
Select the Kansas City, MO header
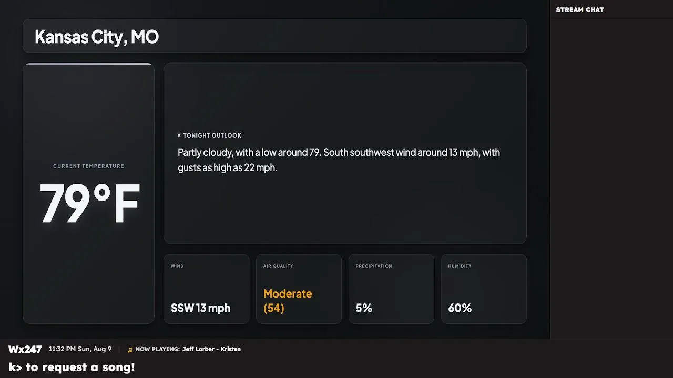click(274, 36)
